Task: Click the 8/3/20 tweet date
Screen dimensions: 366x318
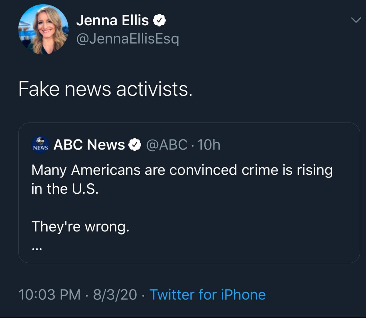Action: point(115,295)
